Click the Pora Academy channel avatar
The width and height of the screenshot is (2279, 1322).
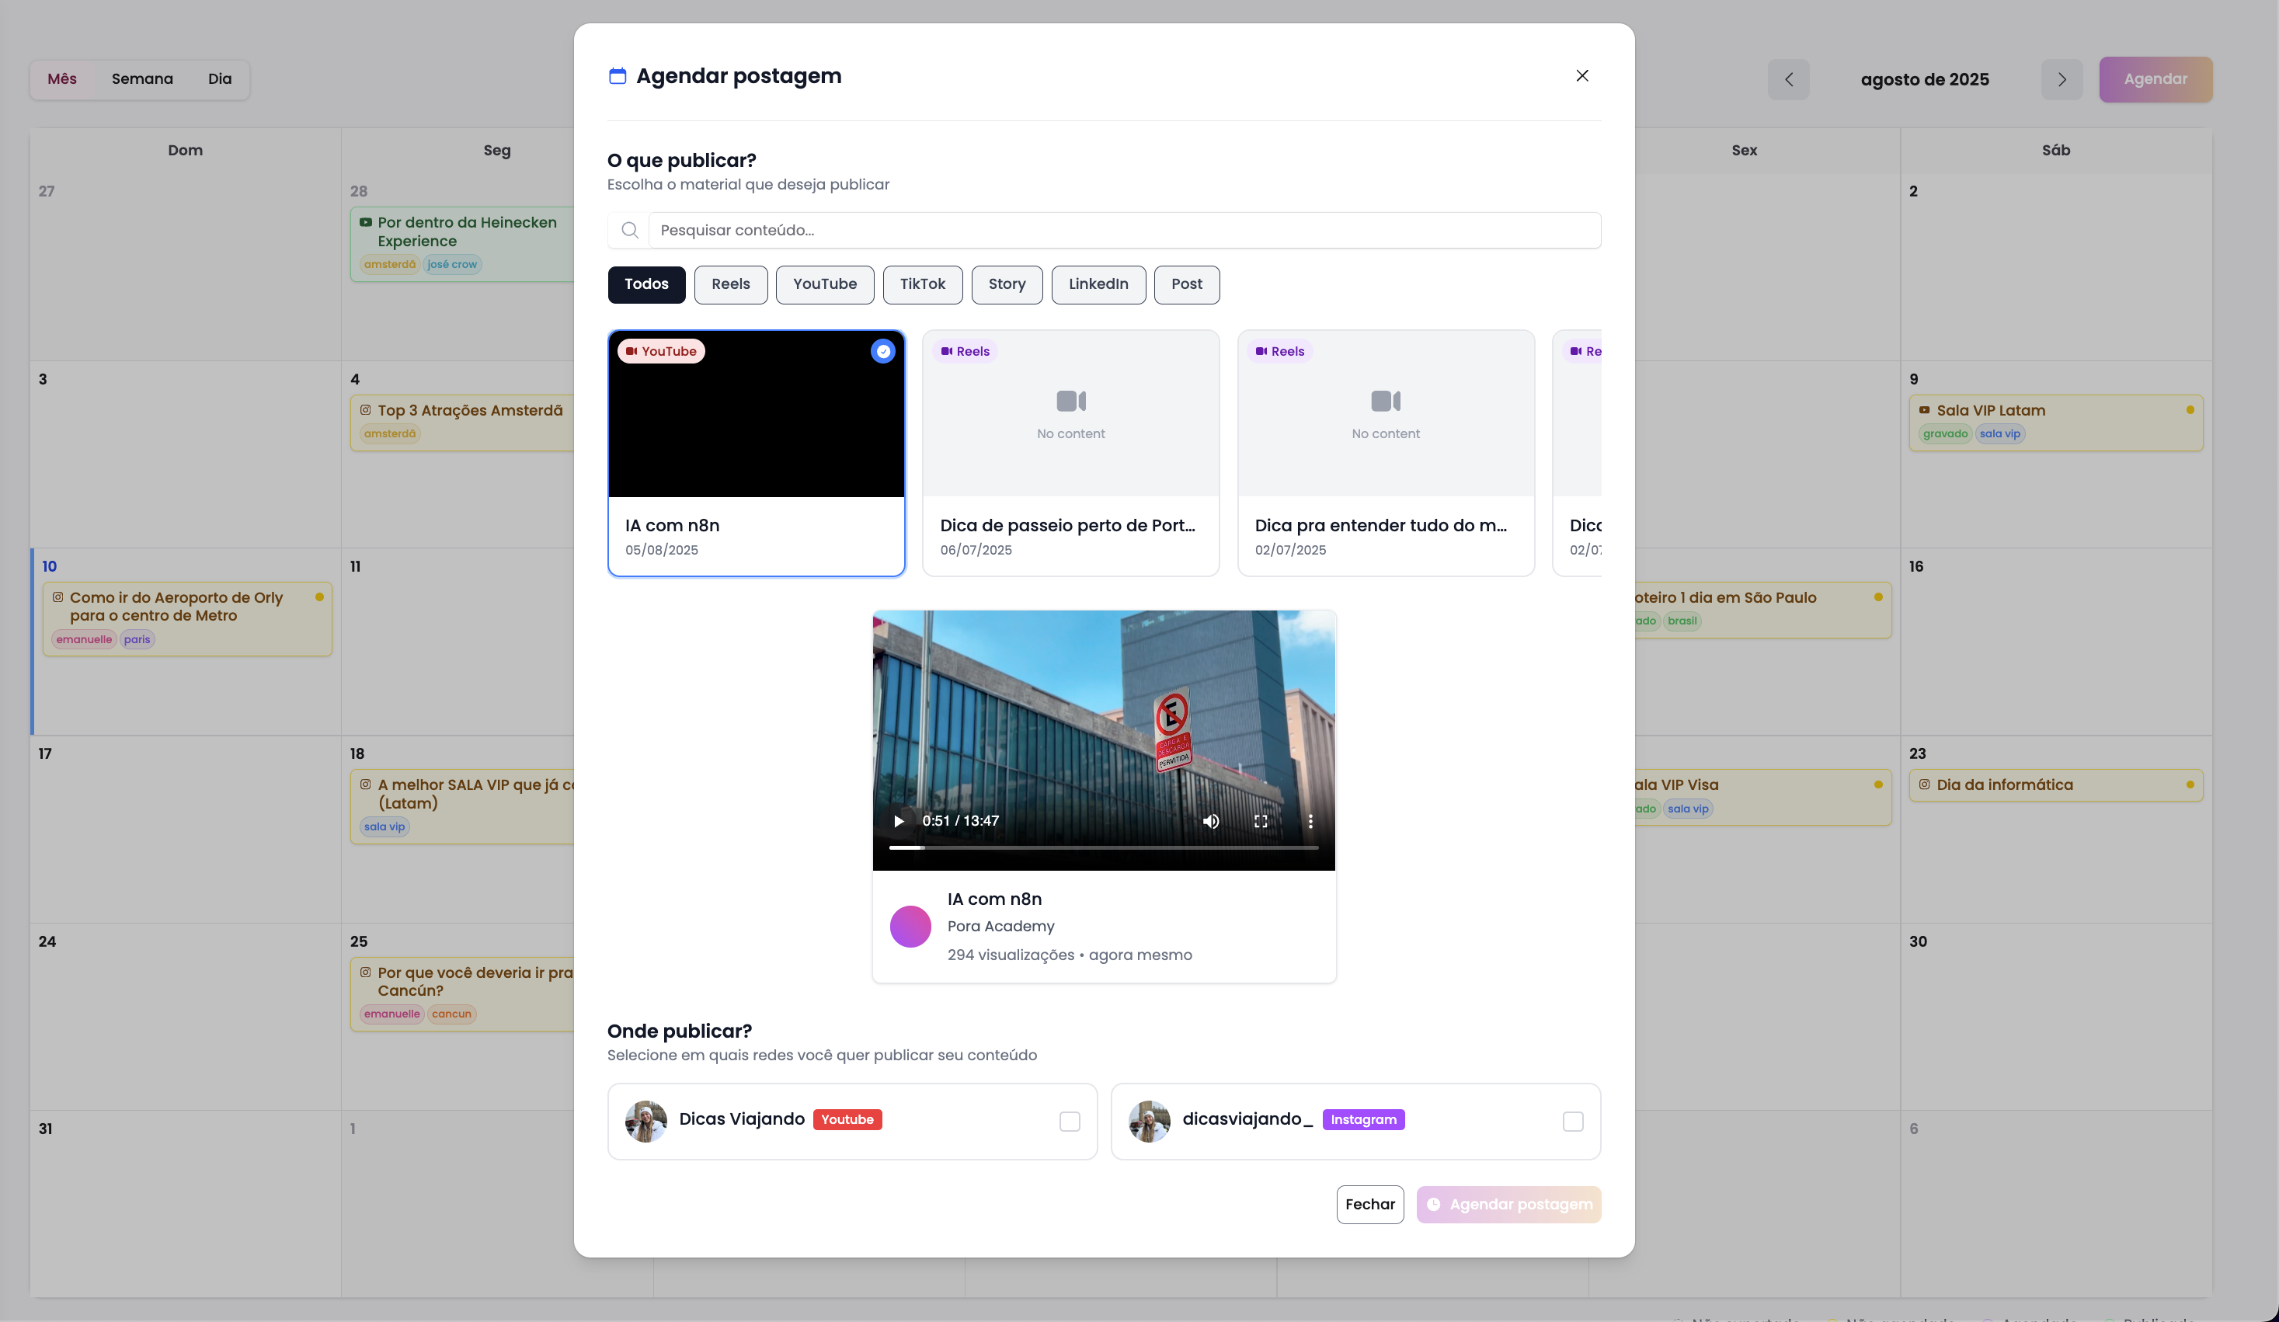pos(910,927)
